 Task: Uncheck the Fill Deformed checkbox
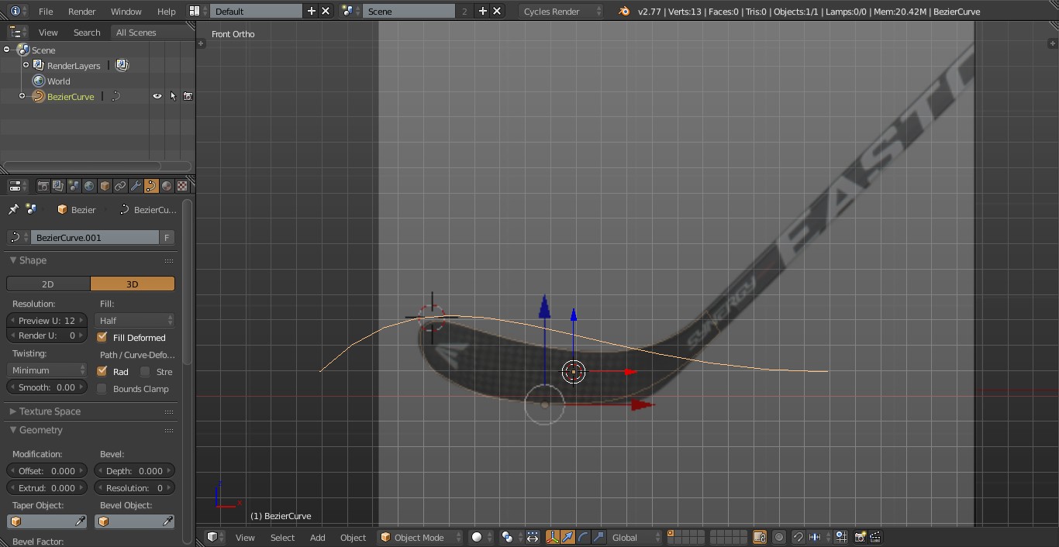coord(102,337)
